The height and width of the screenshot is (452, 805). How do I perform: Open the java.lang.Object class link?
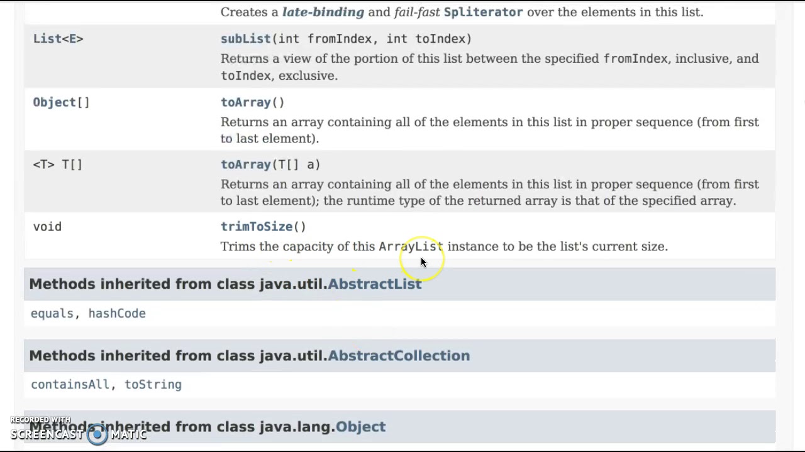tap(360, 427)
